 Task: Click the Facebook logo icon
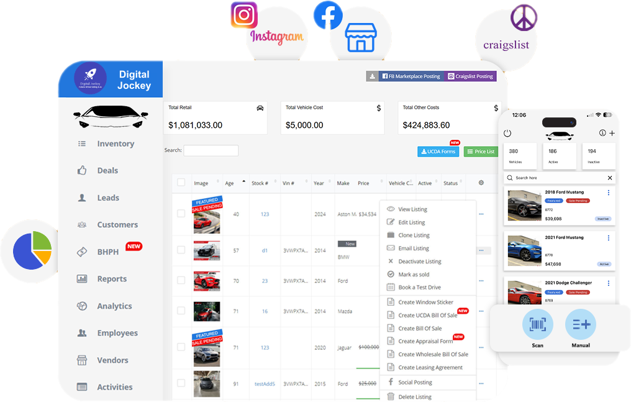coord(327,15)
